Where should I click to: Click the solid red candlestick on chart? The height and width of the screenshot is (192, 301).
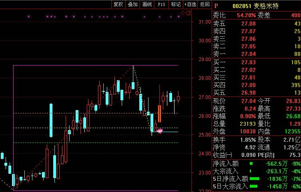(x=159, y=114)
